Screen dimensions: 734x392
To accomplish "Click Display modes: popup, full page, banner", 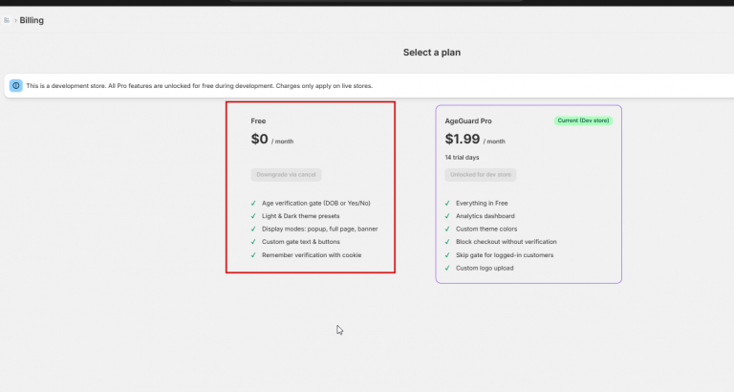I will pos(320,229).
